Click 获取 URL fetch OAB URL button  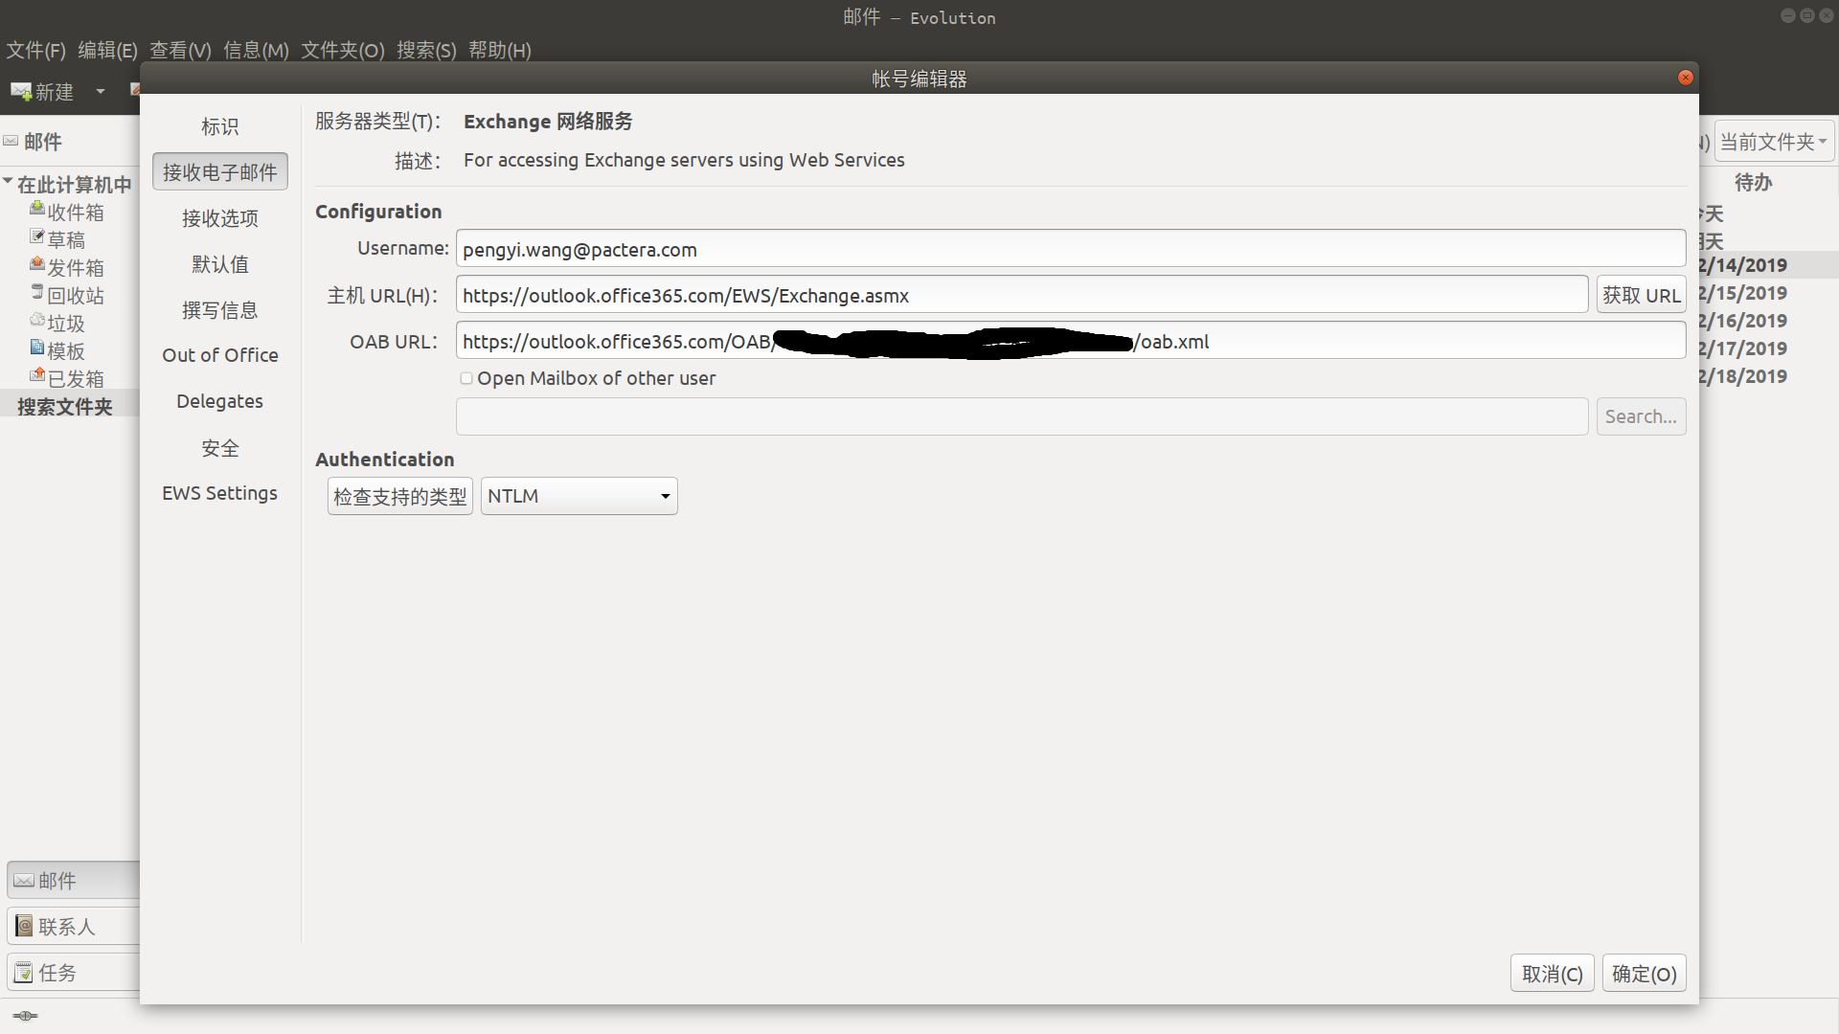click(1640, 294)
